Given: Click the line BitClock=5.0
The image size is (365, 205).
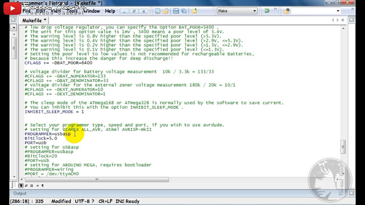Looking at the screenshot, I should point(41,138).
